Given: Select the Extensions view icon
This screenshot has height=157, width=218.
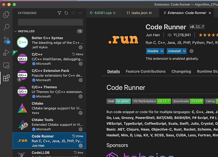Looking at the screenshot, I should [x=6, y=78].
